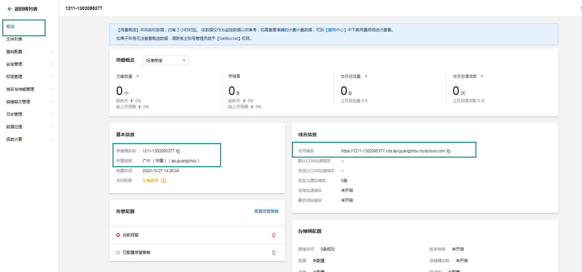Copy the bucket name 1211-1302095377
Screen dimensions: 582x272
(x=178, y=151)
